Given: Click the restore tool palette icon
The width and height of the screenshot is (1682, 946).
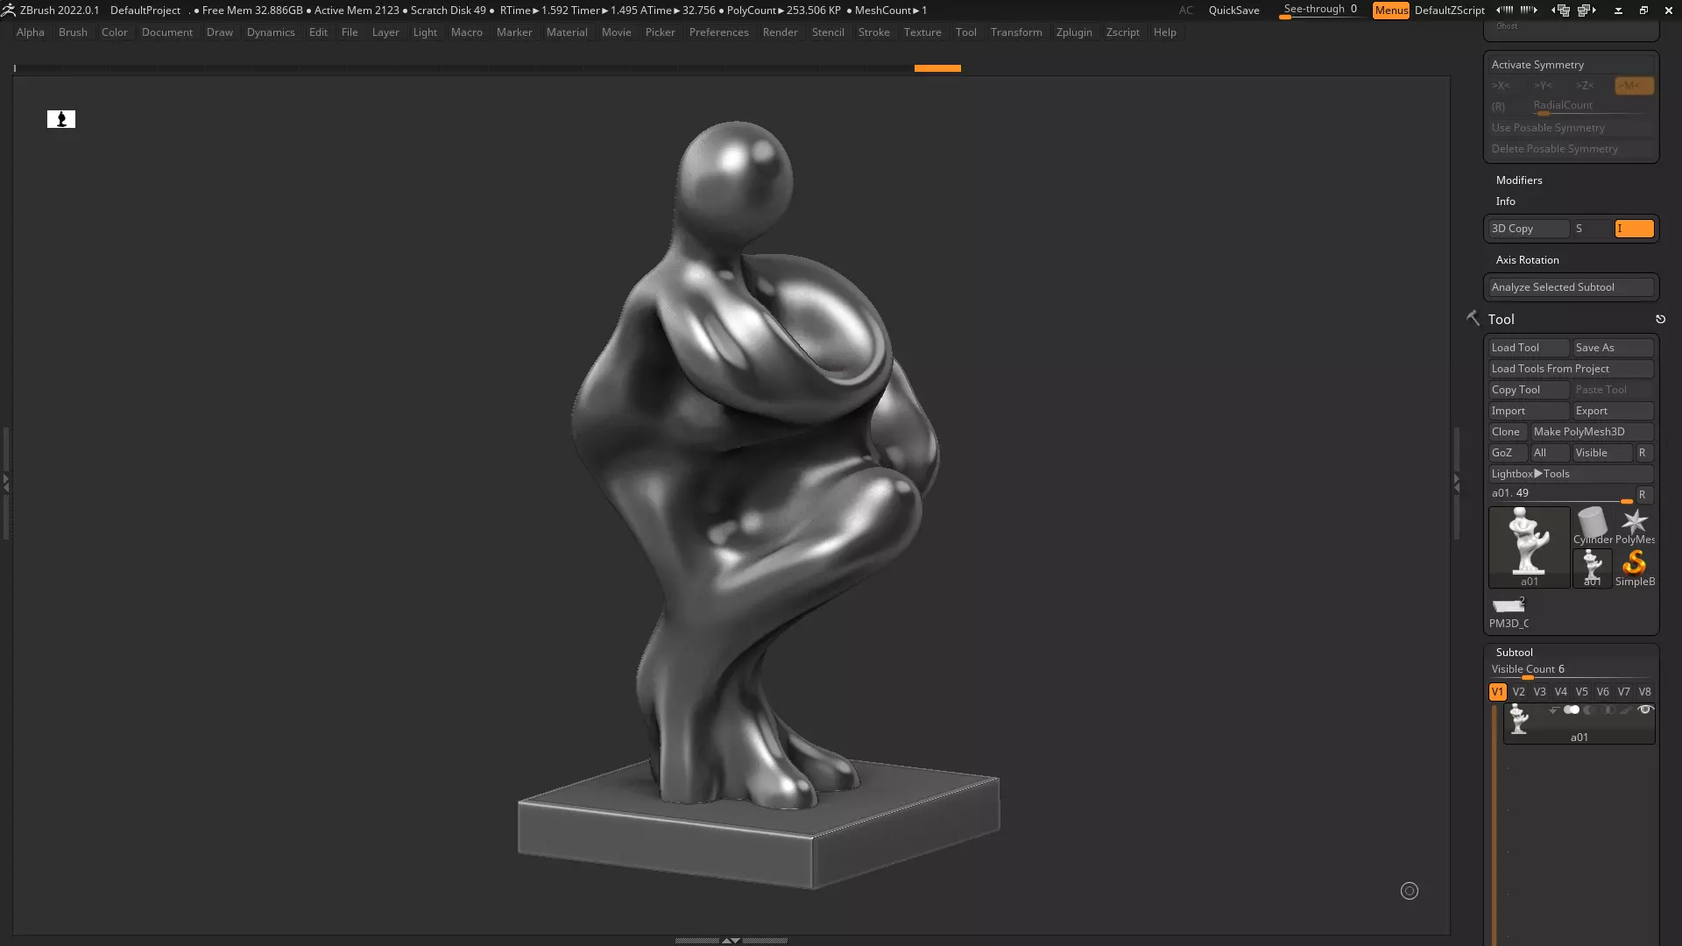Looking at the screenshot, I should click(x=1660, y=320).
